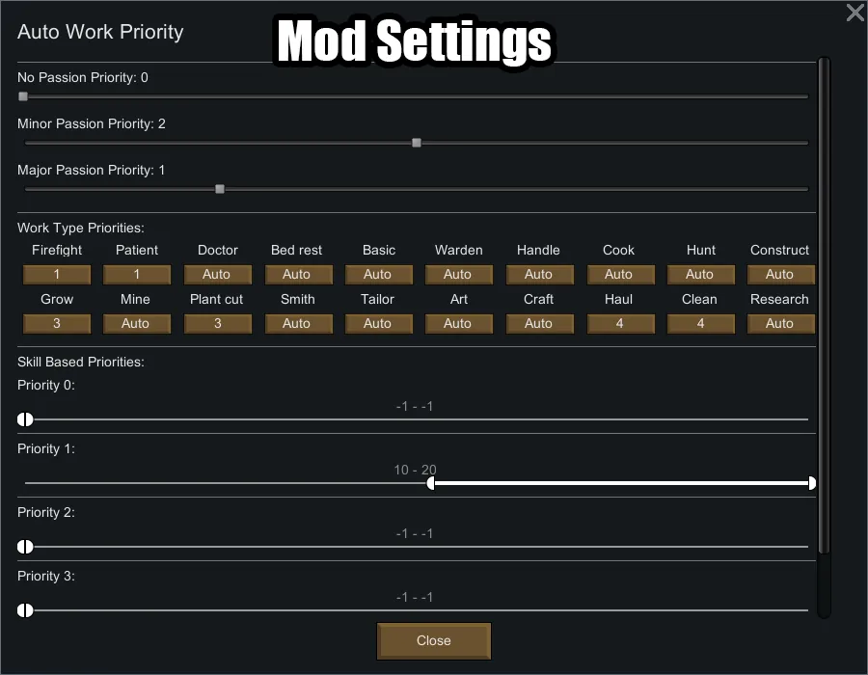Click the Hunt Auto button
Screen dimensions: 868x675
coord(699,274)
